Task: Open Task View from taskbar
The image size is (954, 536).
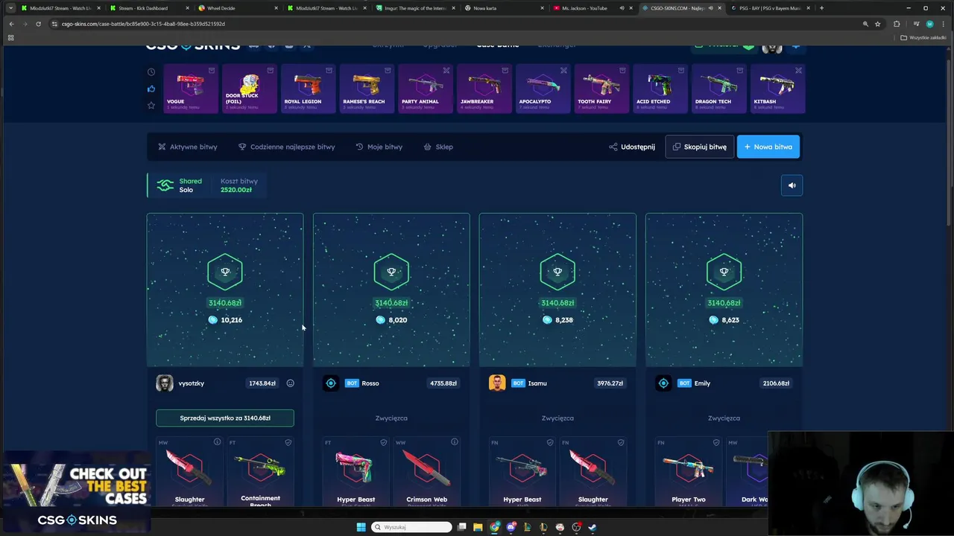Action: (461, 527)
